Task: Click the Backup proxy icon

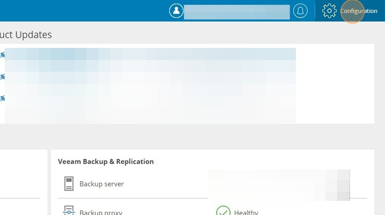Action: pos(69,211)
